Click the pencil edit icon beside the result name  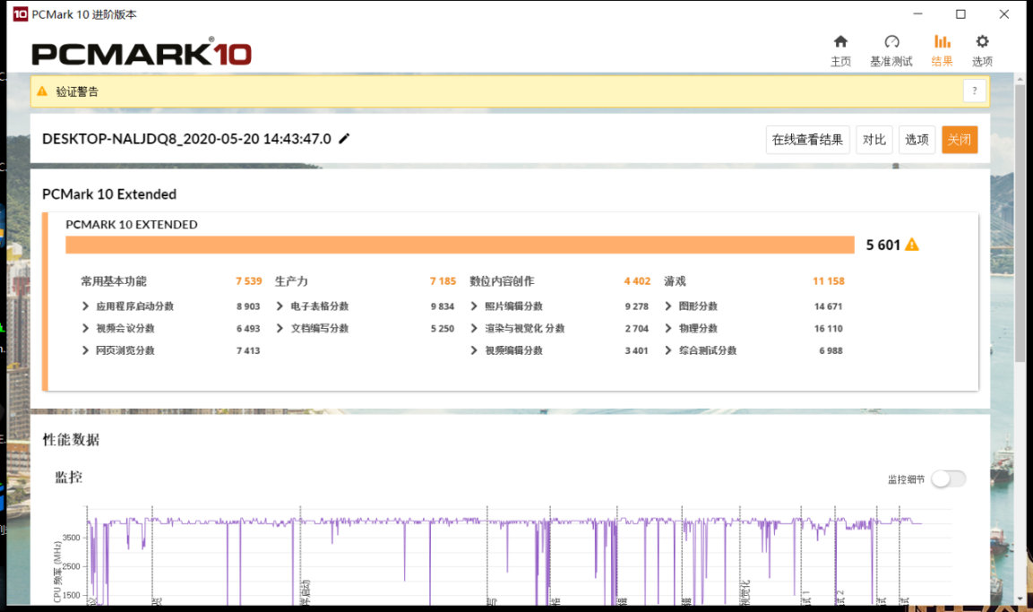coord(345,139)
